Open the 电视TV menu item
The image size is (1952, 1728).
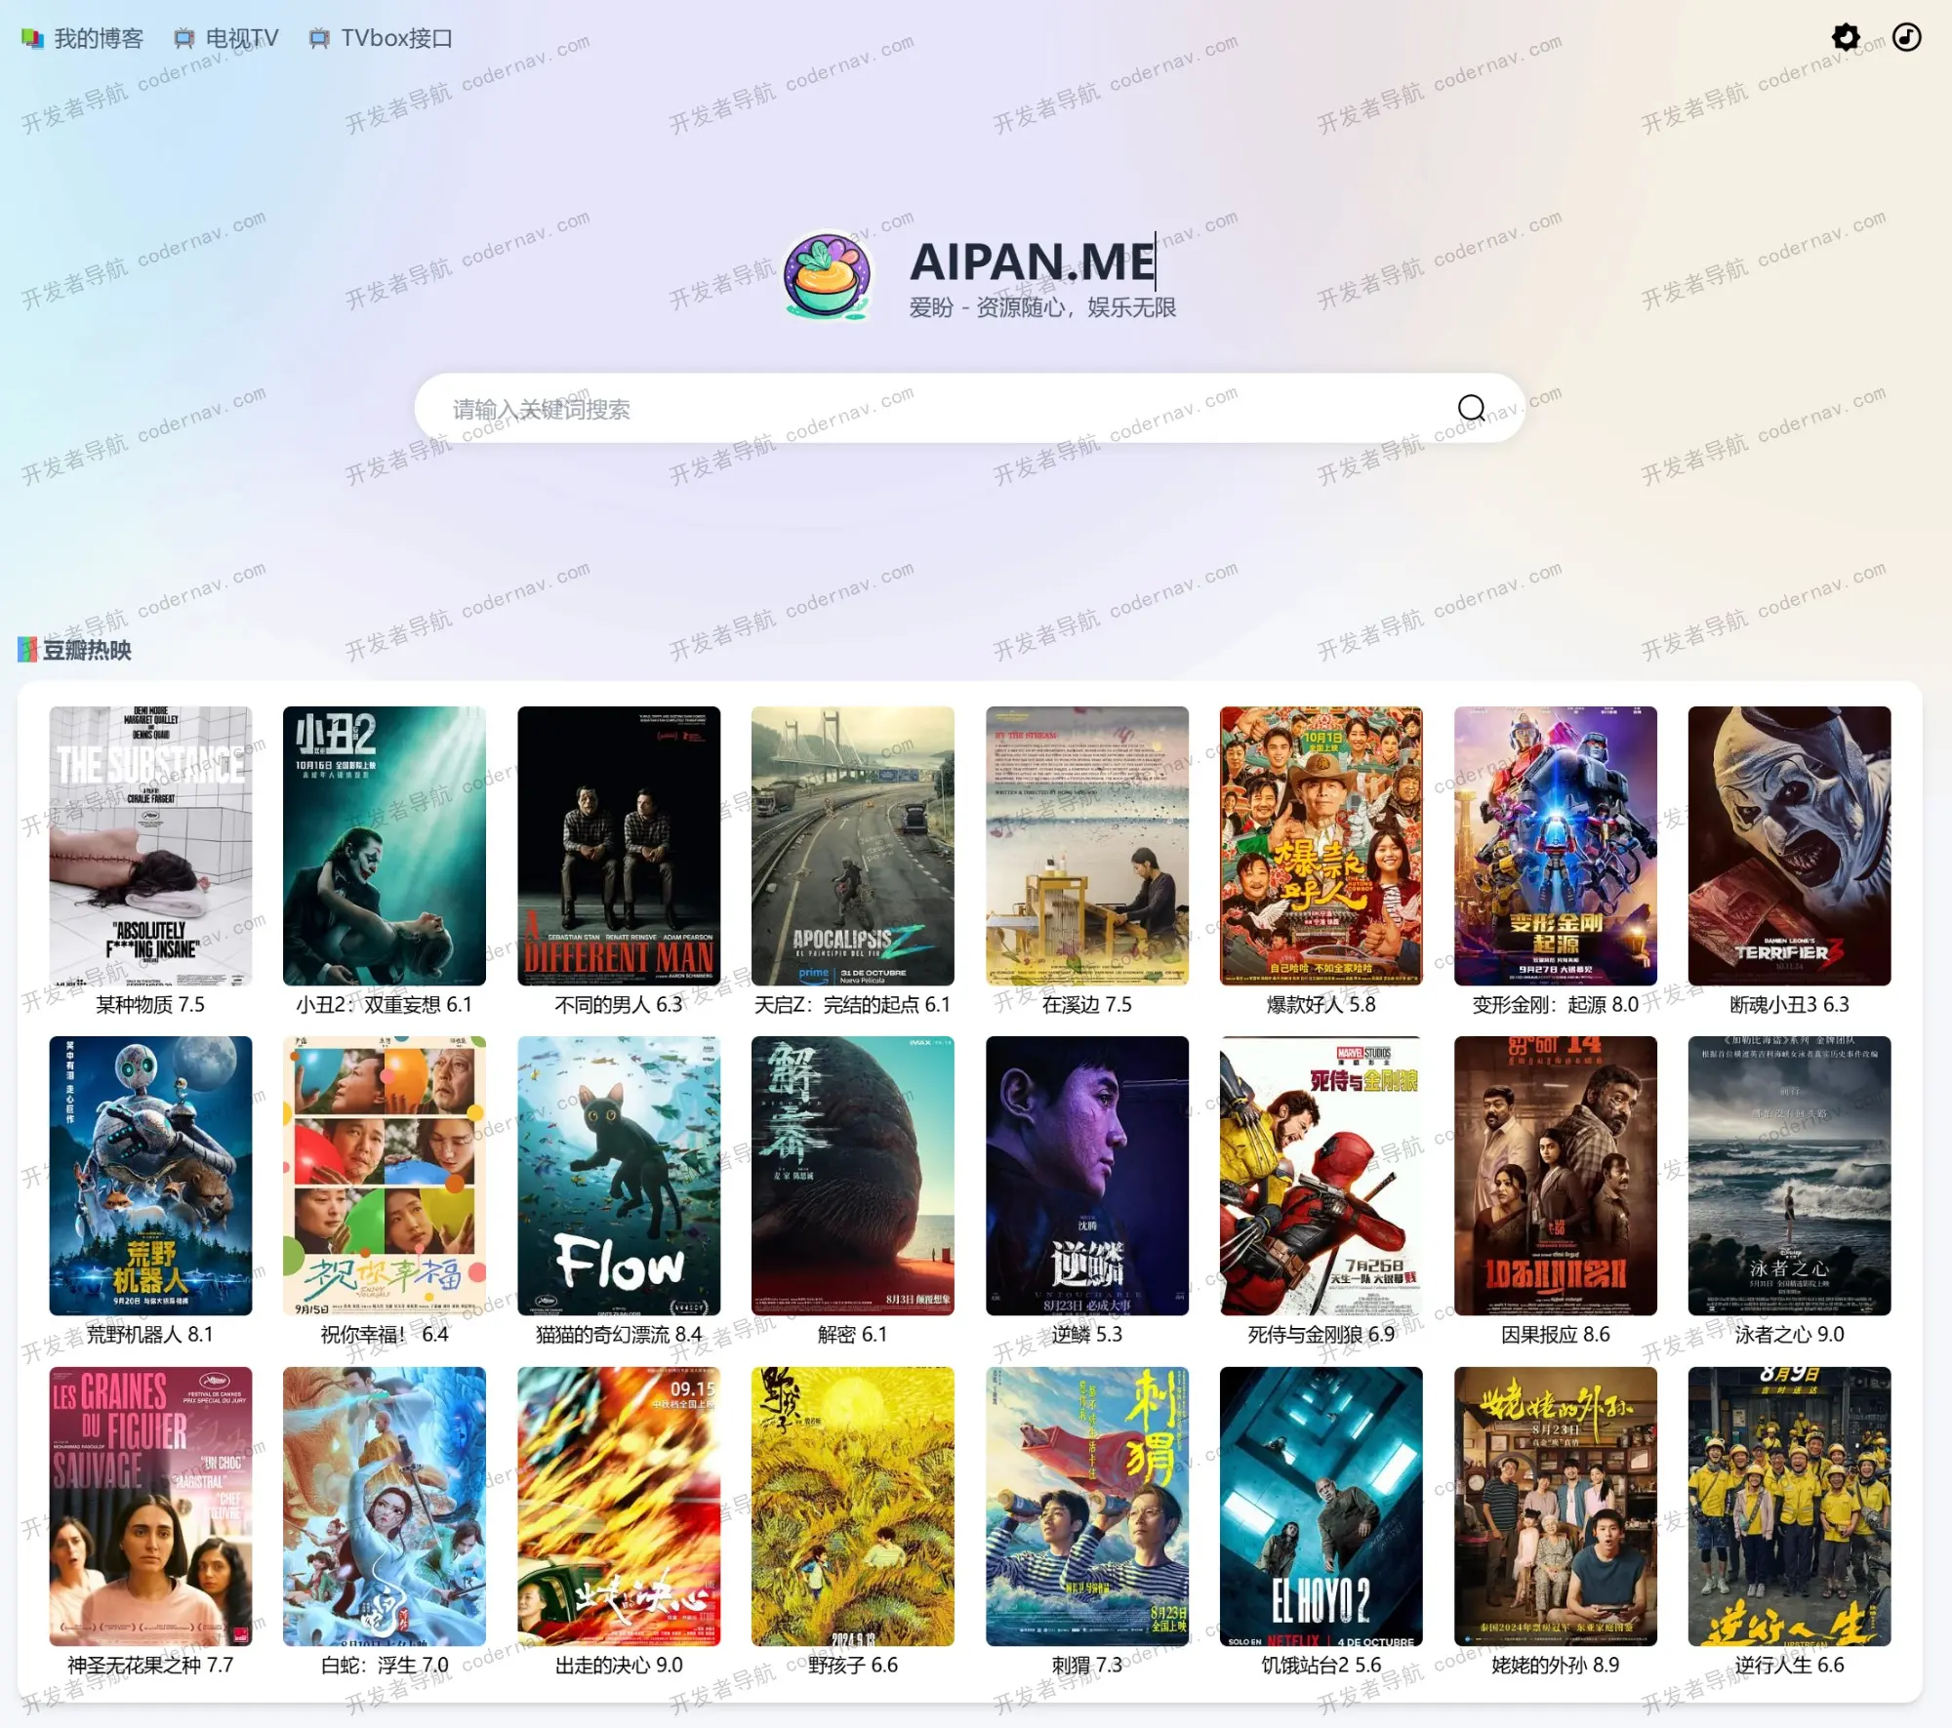click(241, 38)
